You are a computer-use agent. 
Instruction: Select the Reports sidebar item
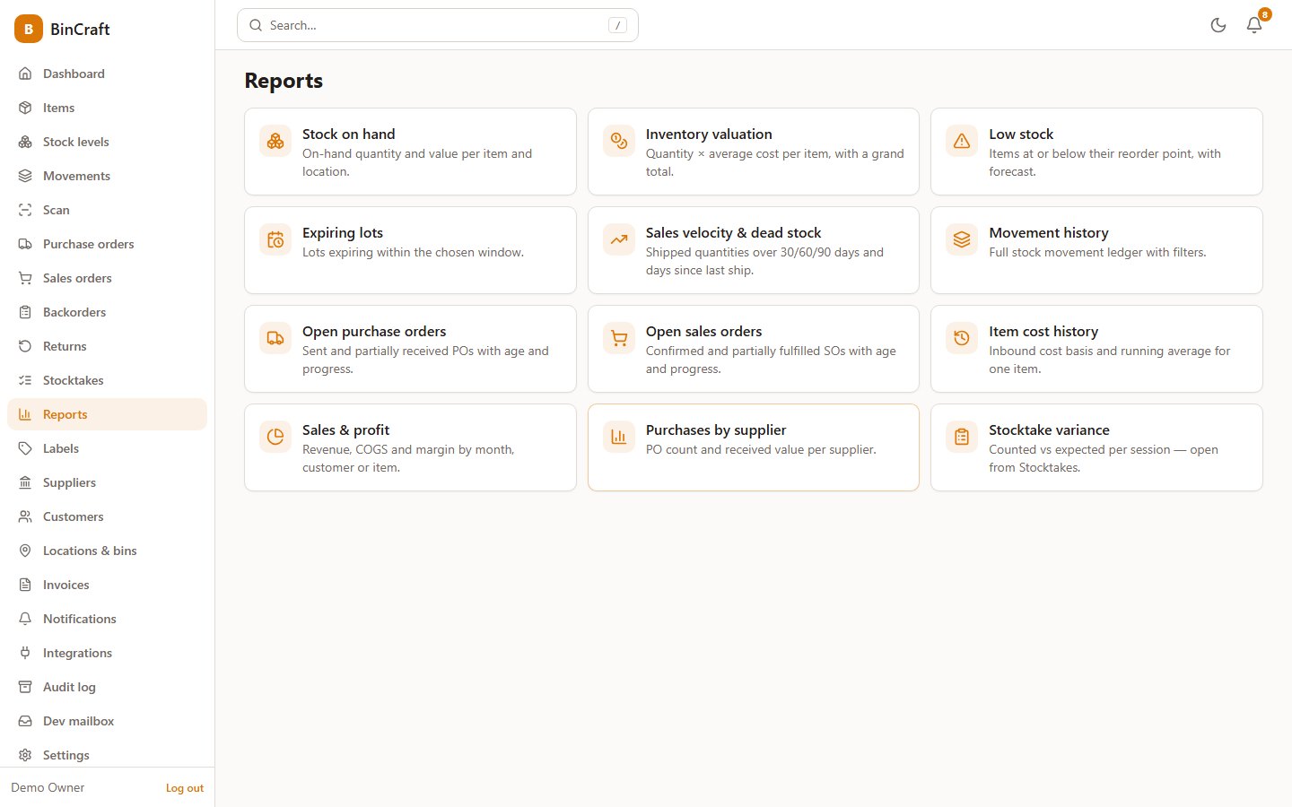(107, 414)
